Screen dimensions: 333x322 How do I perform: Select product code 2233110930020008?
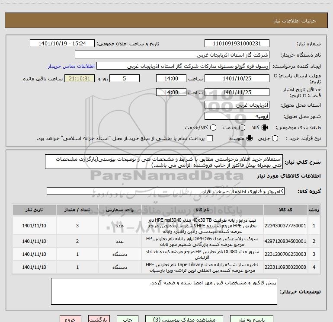click(285, 267)
